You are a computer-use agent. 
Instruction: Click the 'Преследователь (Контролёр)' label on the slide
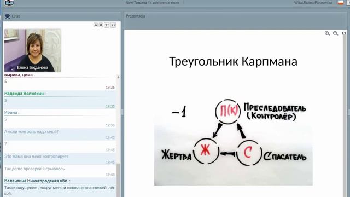(x=275, y=112)
